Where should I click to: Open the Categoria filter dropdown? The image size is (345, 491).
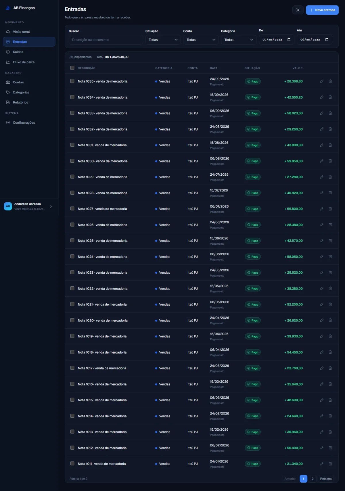tap(239, 40)
